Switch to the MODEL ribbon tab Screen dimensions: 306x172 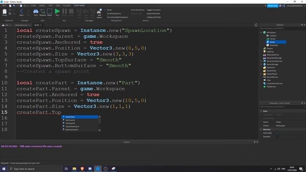[x=42, y=6]
